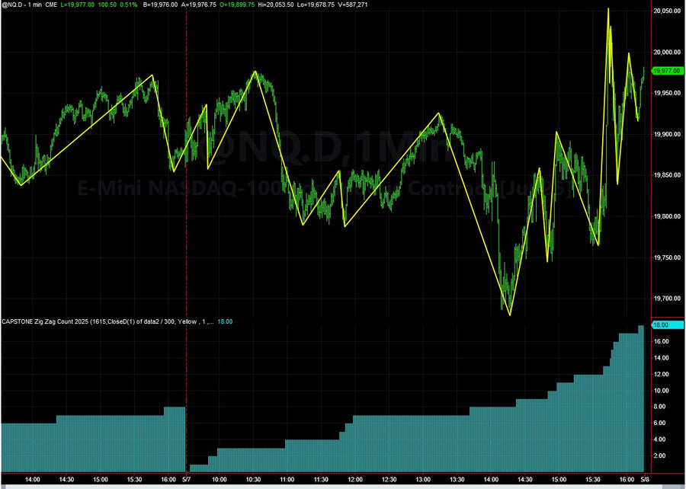Click the 11:00 time axis label
The image size is (686, 489).
point(287,479)
